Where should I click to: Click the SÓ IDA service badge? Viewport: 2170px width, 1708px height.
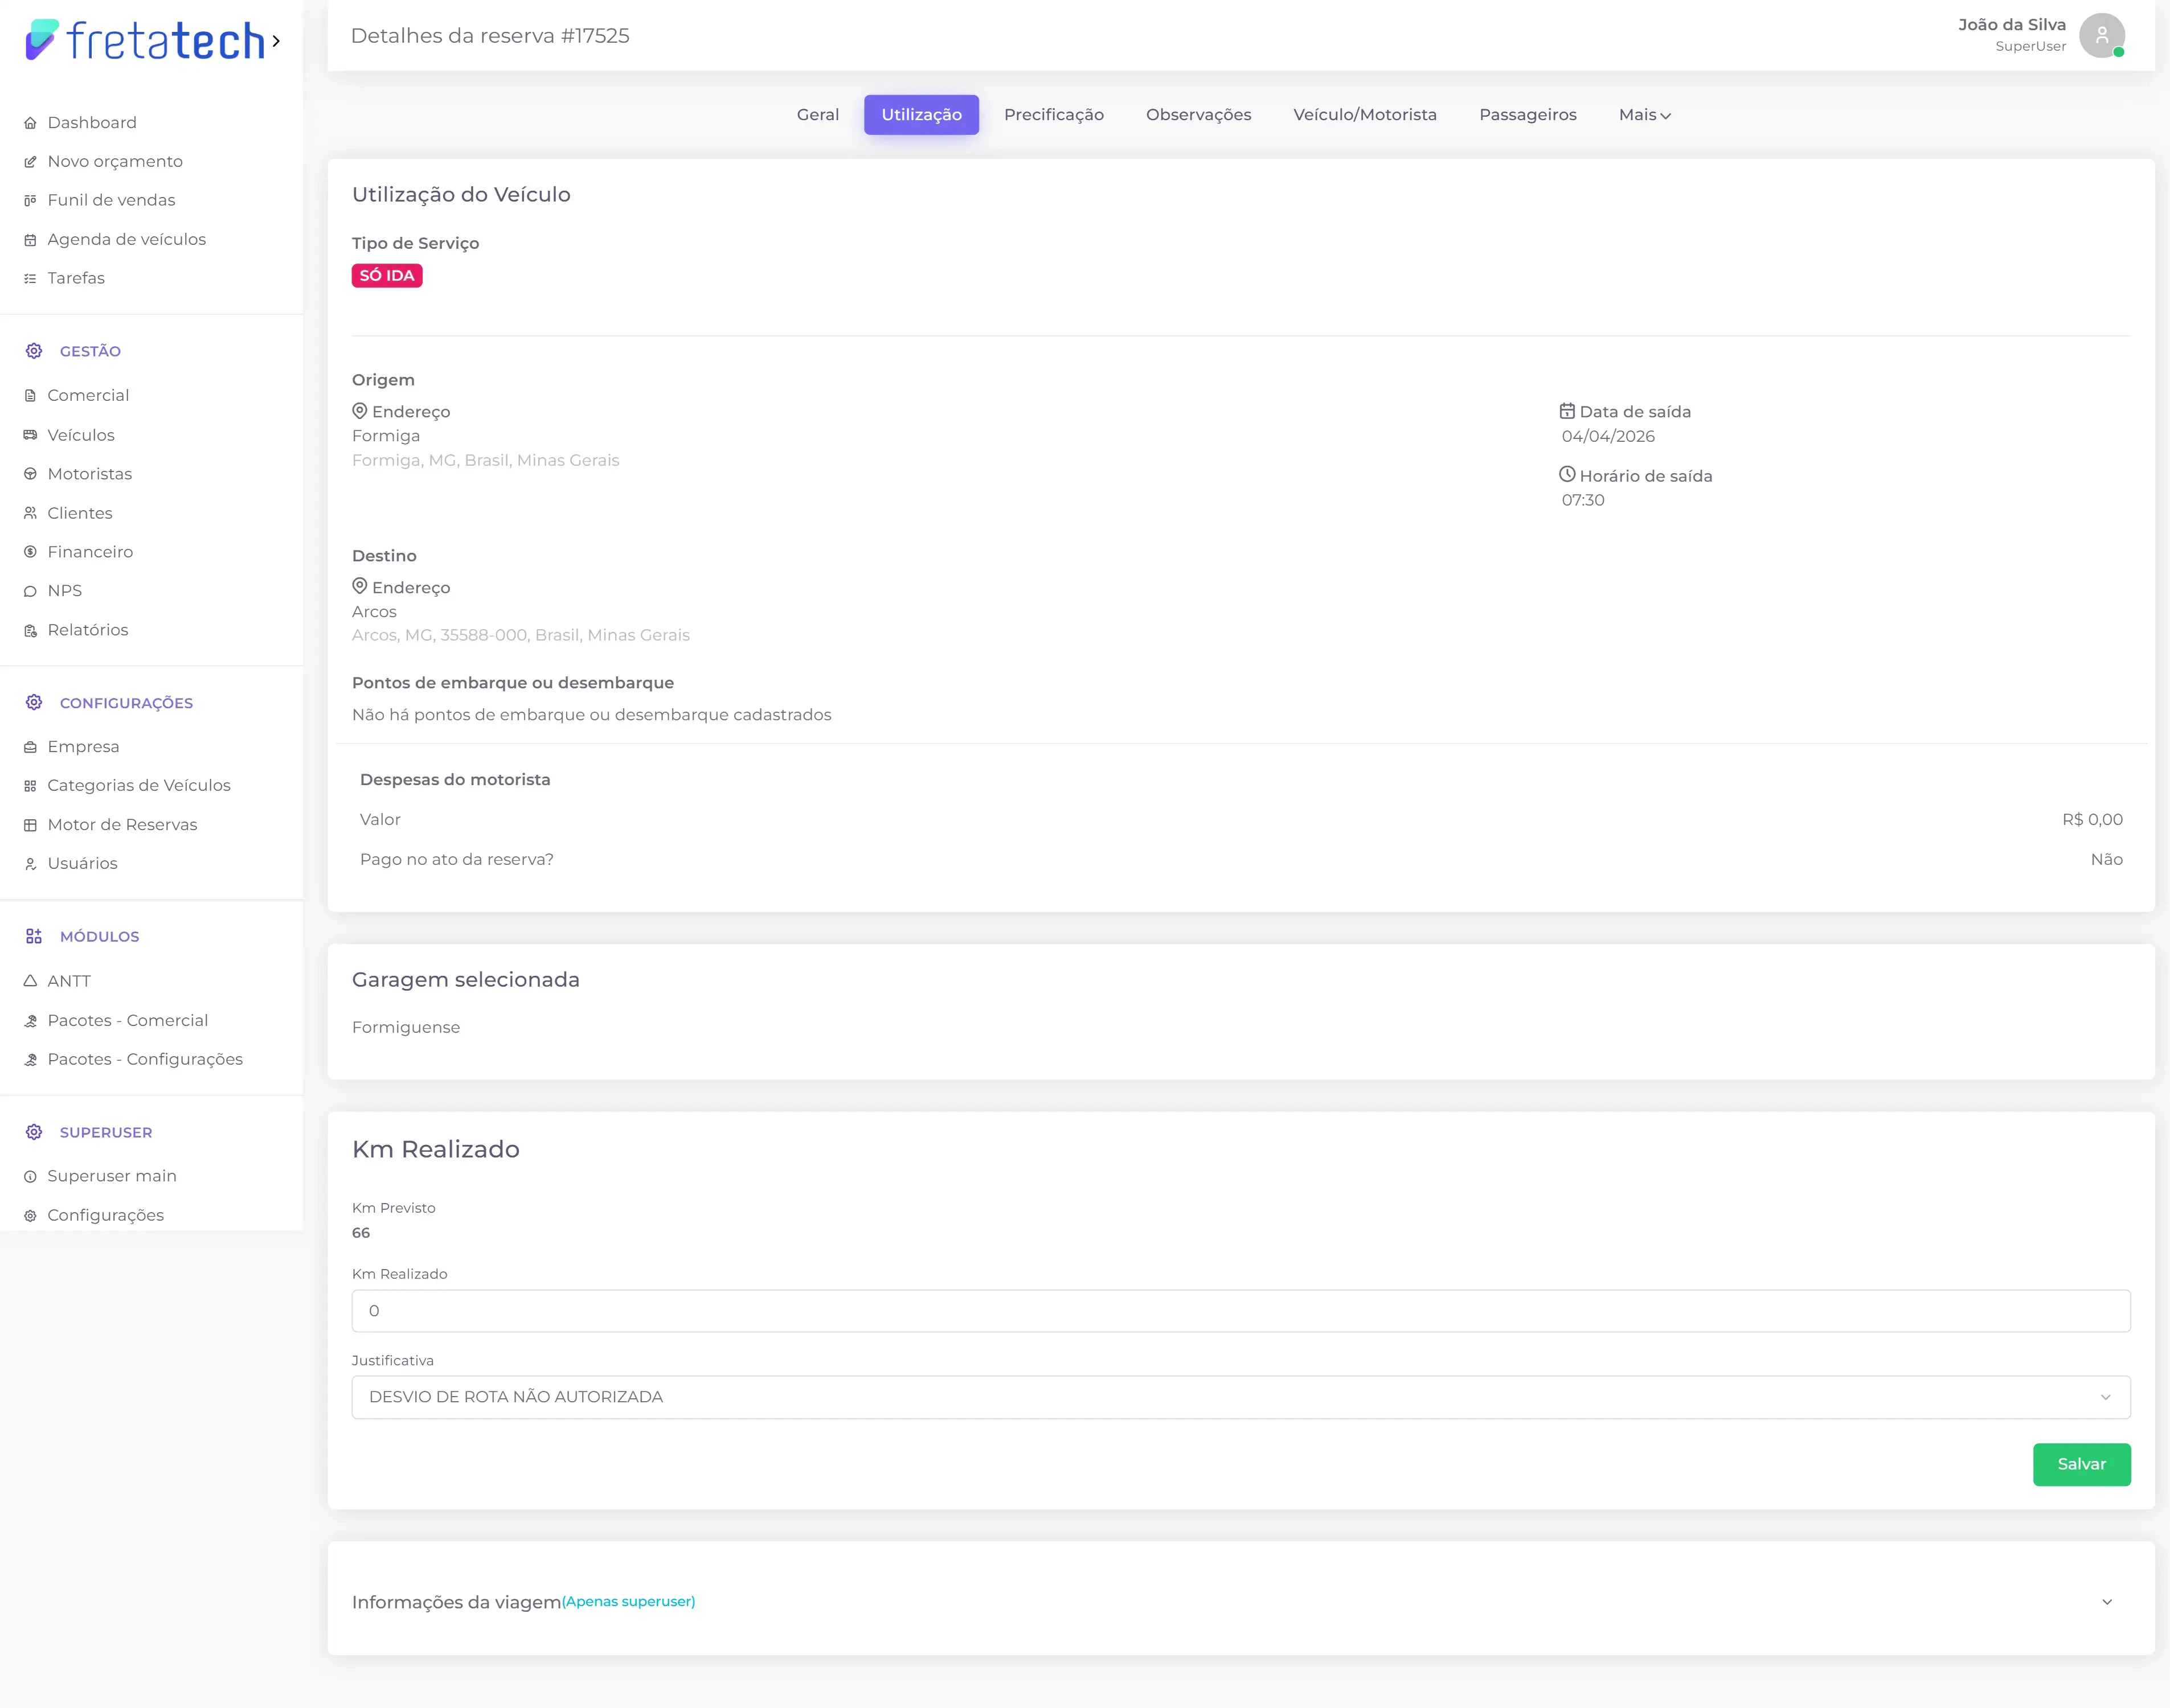[387, 276]
